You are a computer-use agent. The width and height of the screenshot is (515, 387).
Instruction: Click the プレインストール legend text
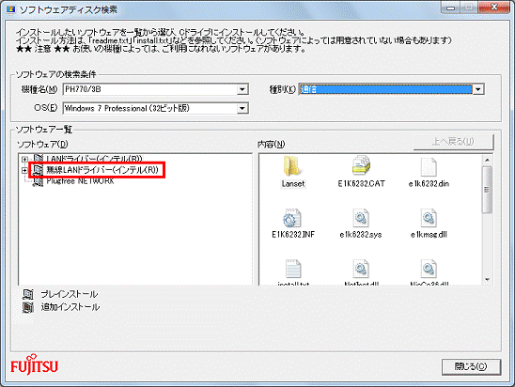(x=70, y=294)
